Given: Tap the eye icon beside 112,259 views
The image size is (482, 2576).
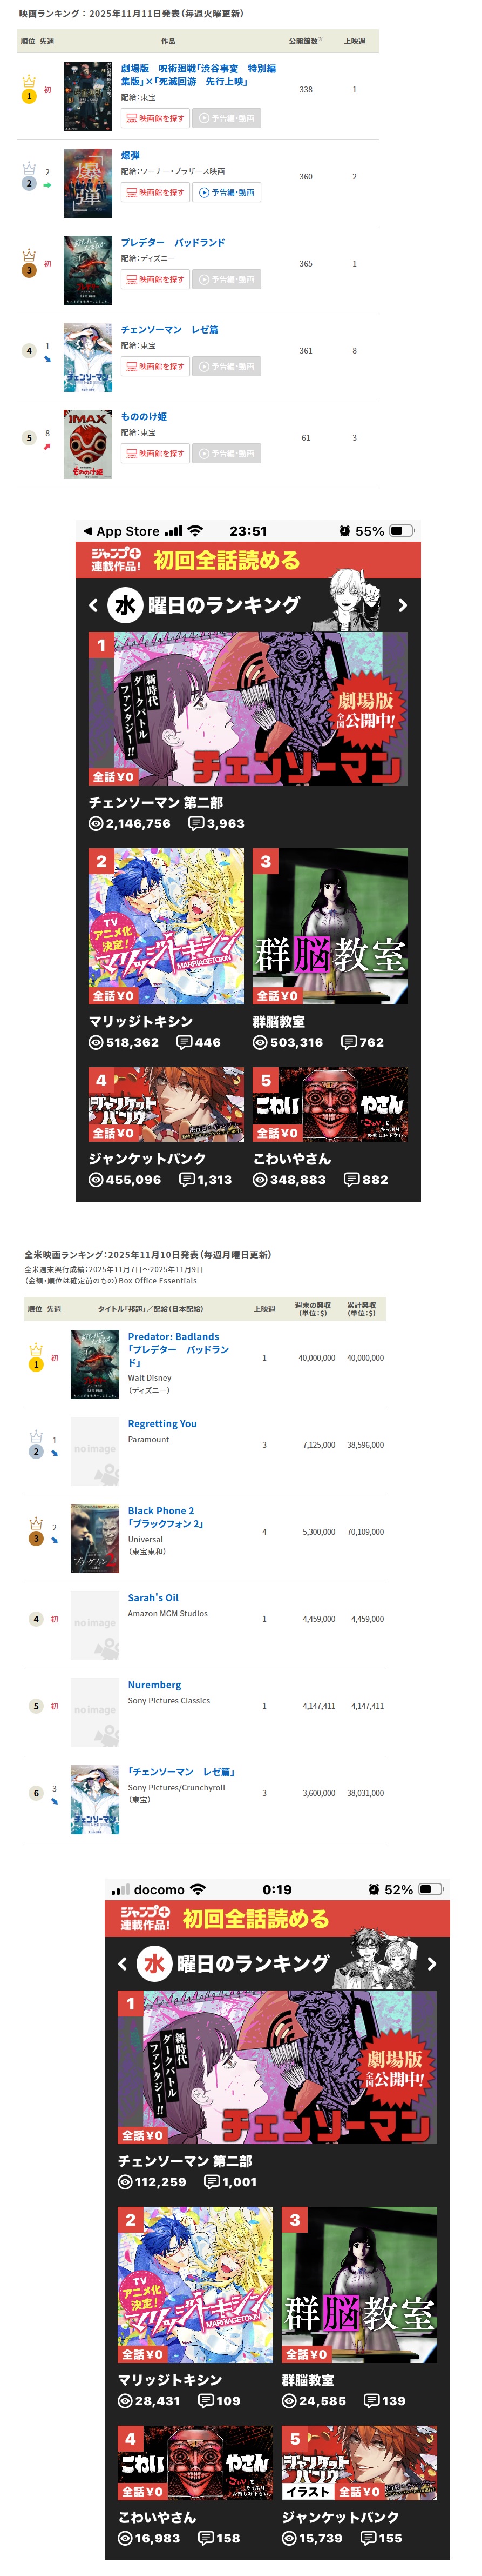Looking at the screenshot, I should 125,2182.
